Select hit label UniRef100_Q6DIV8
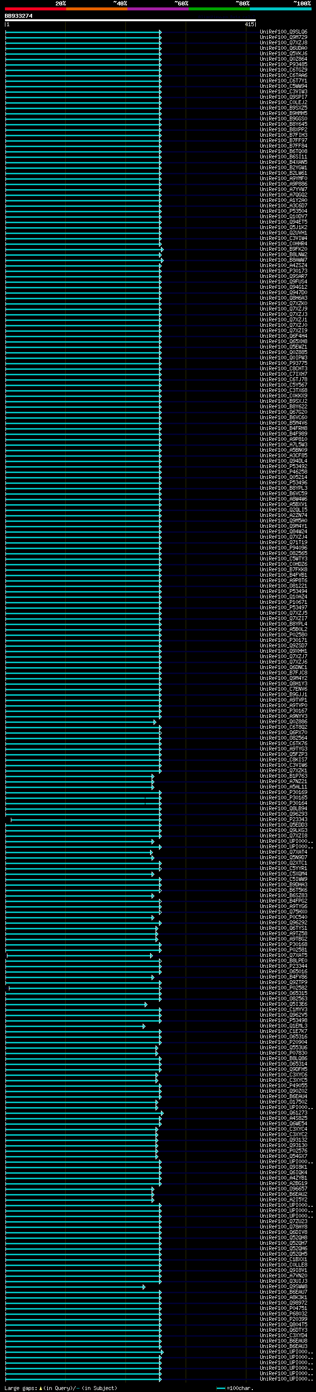 tap(283, 1233)
